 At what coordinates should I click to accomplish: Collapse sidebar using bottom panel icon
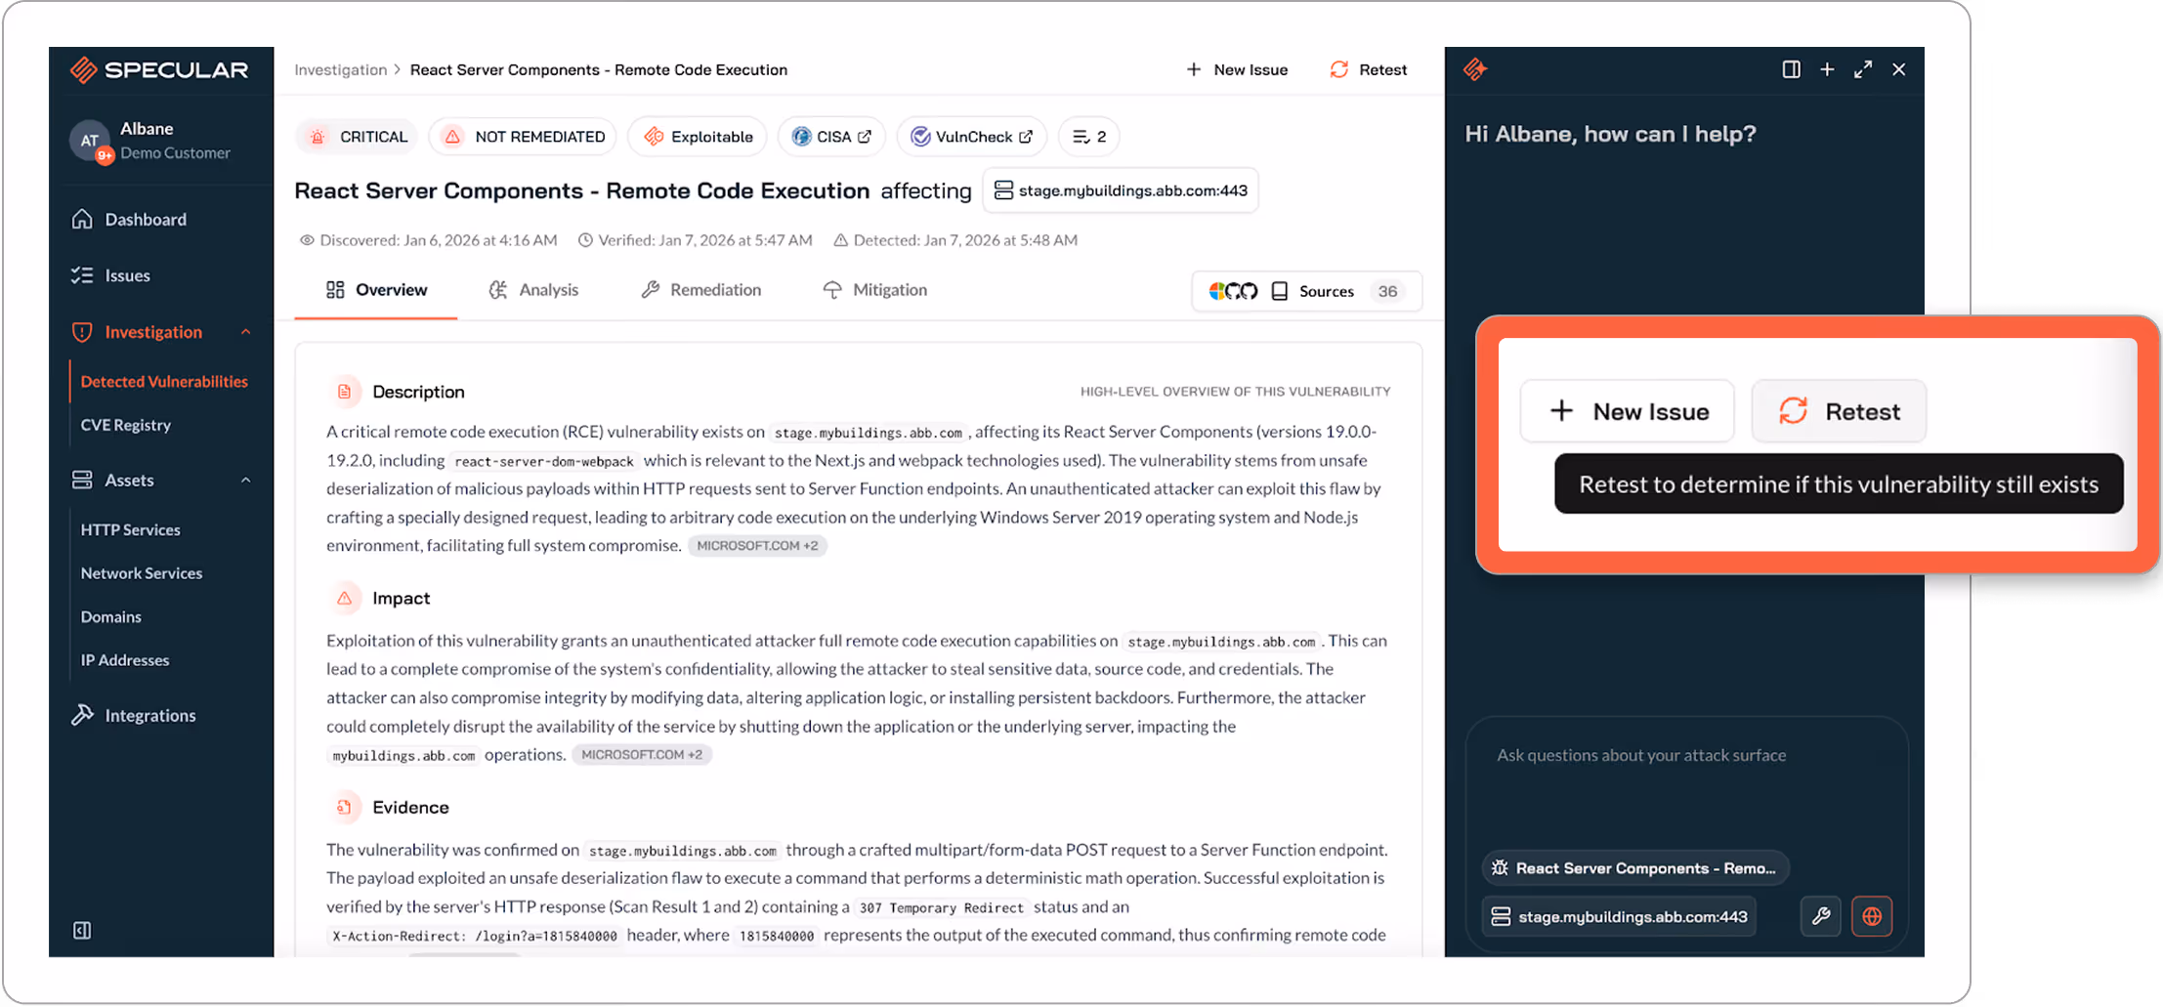pos(82,930)
